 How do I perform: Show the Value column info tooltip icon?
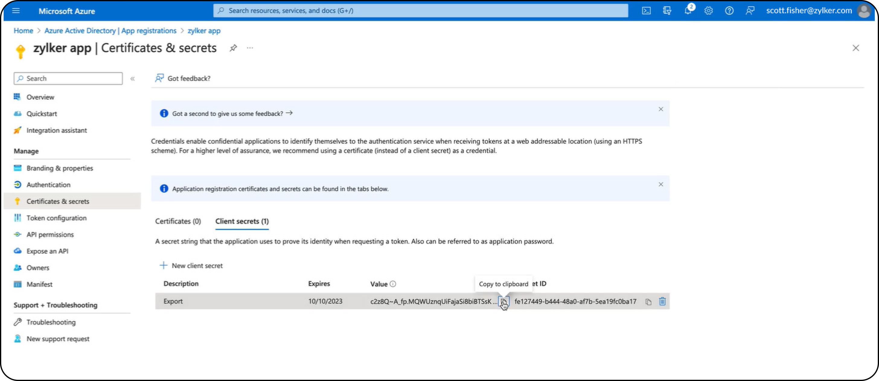click(x=393, y=284)
